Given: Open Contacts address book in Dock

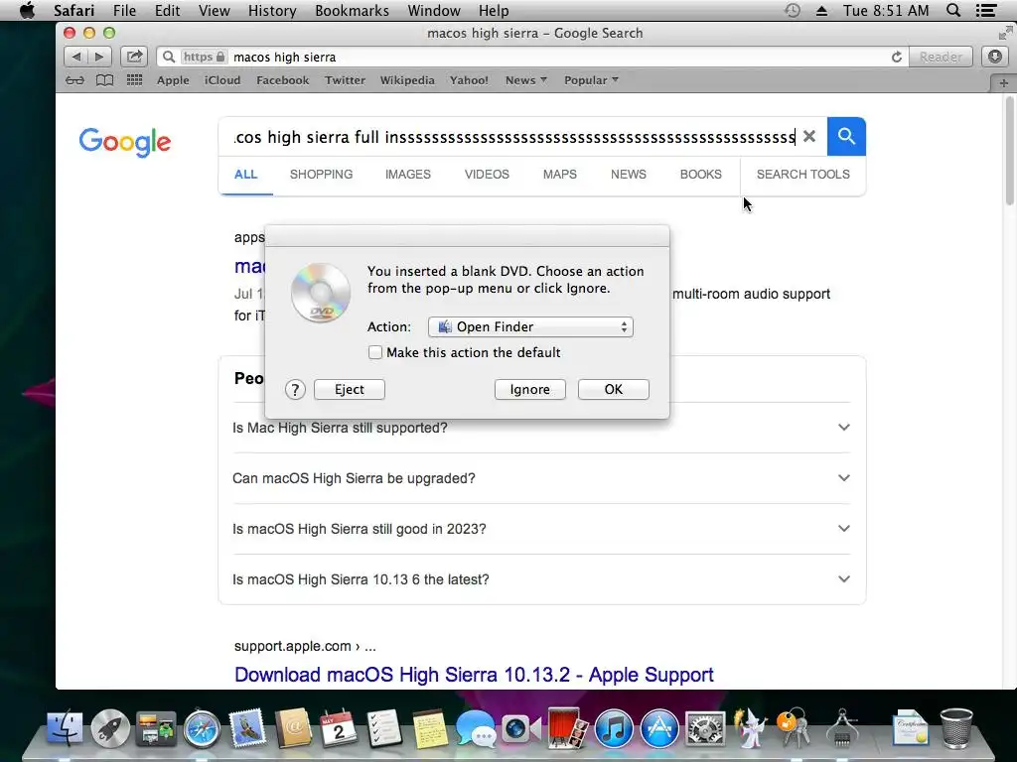Looking at the screenshot, I should pyautogui.click(x=293, y=727).
